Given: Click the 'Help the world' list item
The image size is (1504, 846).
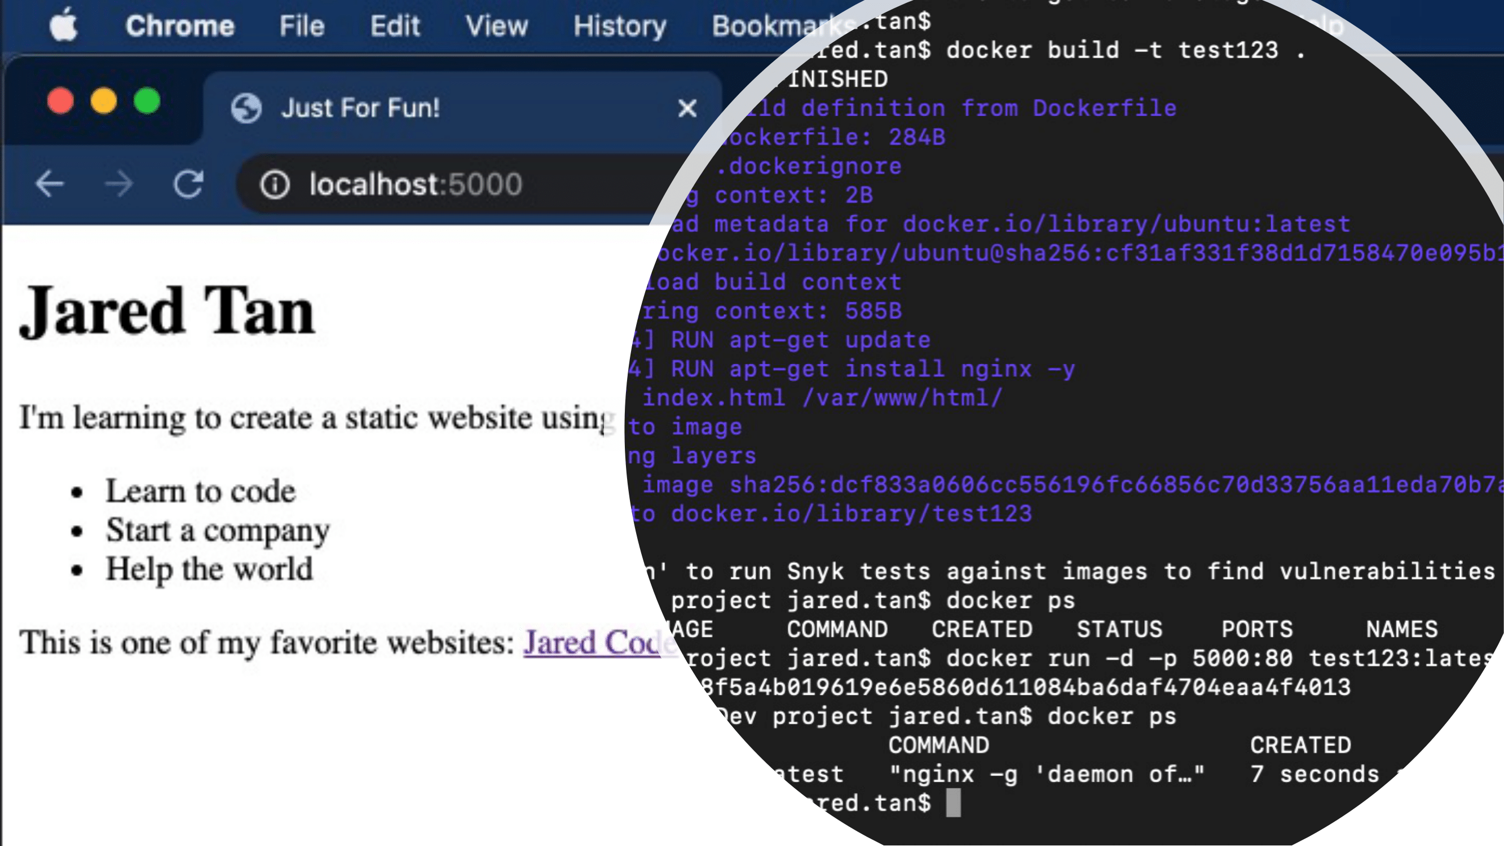Looking at the screenshot, I should 209,569.
